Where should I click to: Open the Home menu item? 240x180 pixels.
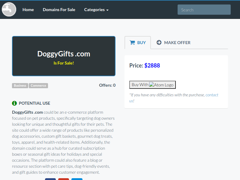[28, 10]
